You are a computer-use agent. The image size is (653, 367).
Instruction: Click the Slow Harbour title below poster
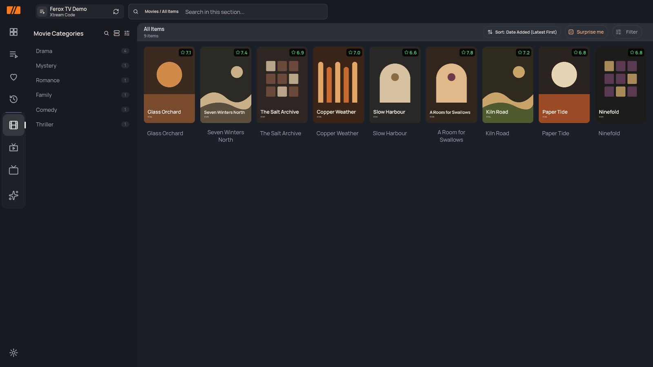(390, 133)
